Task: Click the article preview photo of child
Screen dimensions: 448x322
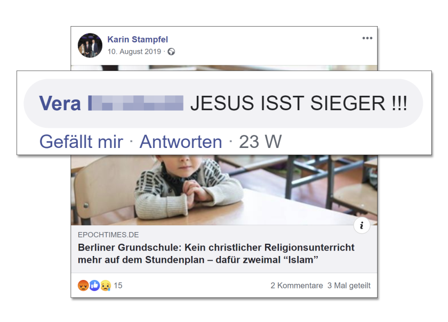Action: pyautogui.click(x=224, y=190)
